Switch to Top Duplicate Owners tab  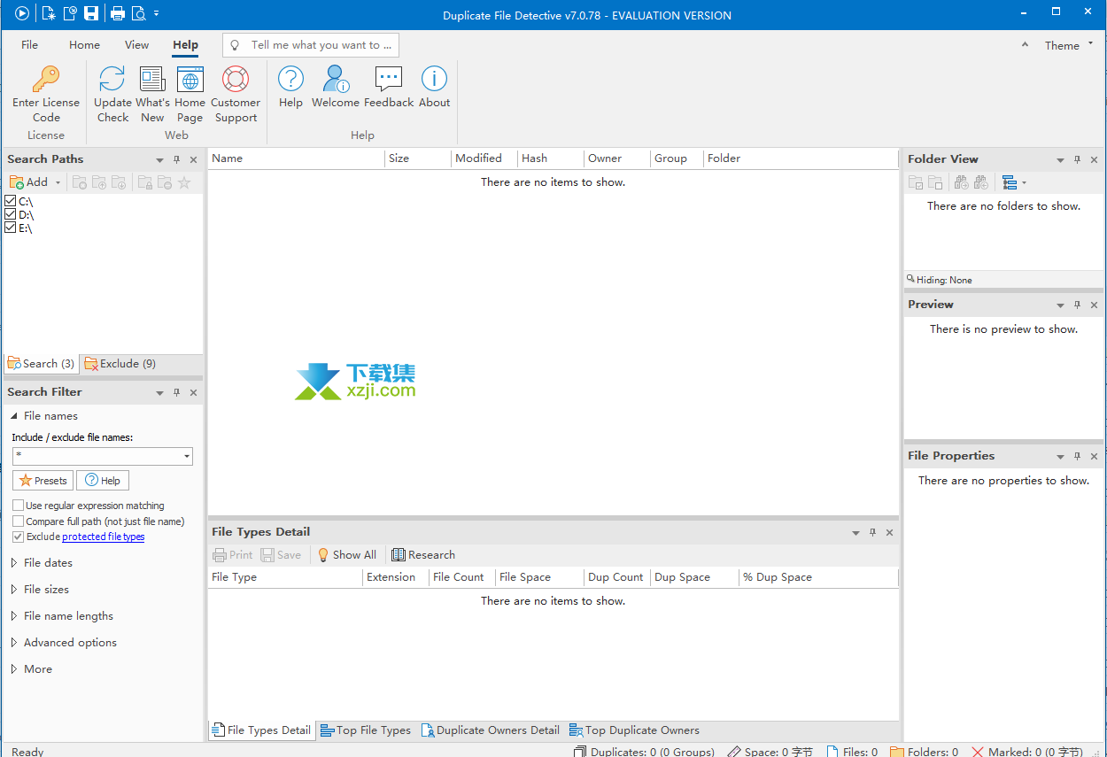point(634,730)
